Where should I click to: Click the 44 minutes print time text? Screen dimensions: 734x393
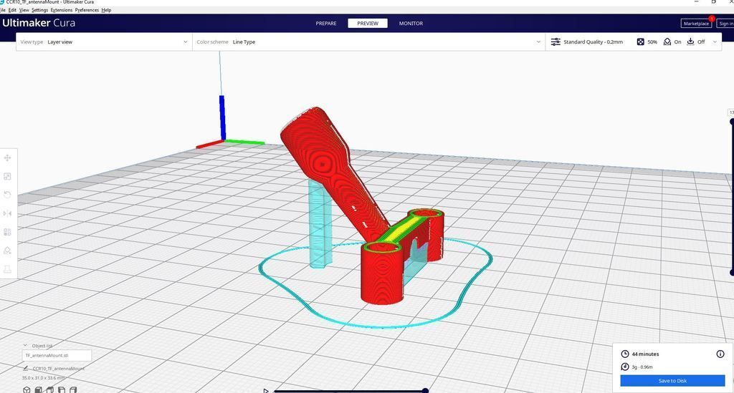(x=645, y=354)
